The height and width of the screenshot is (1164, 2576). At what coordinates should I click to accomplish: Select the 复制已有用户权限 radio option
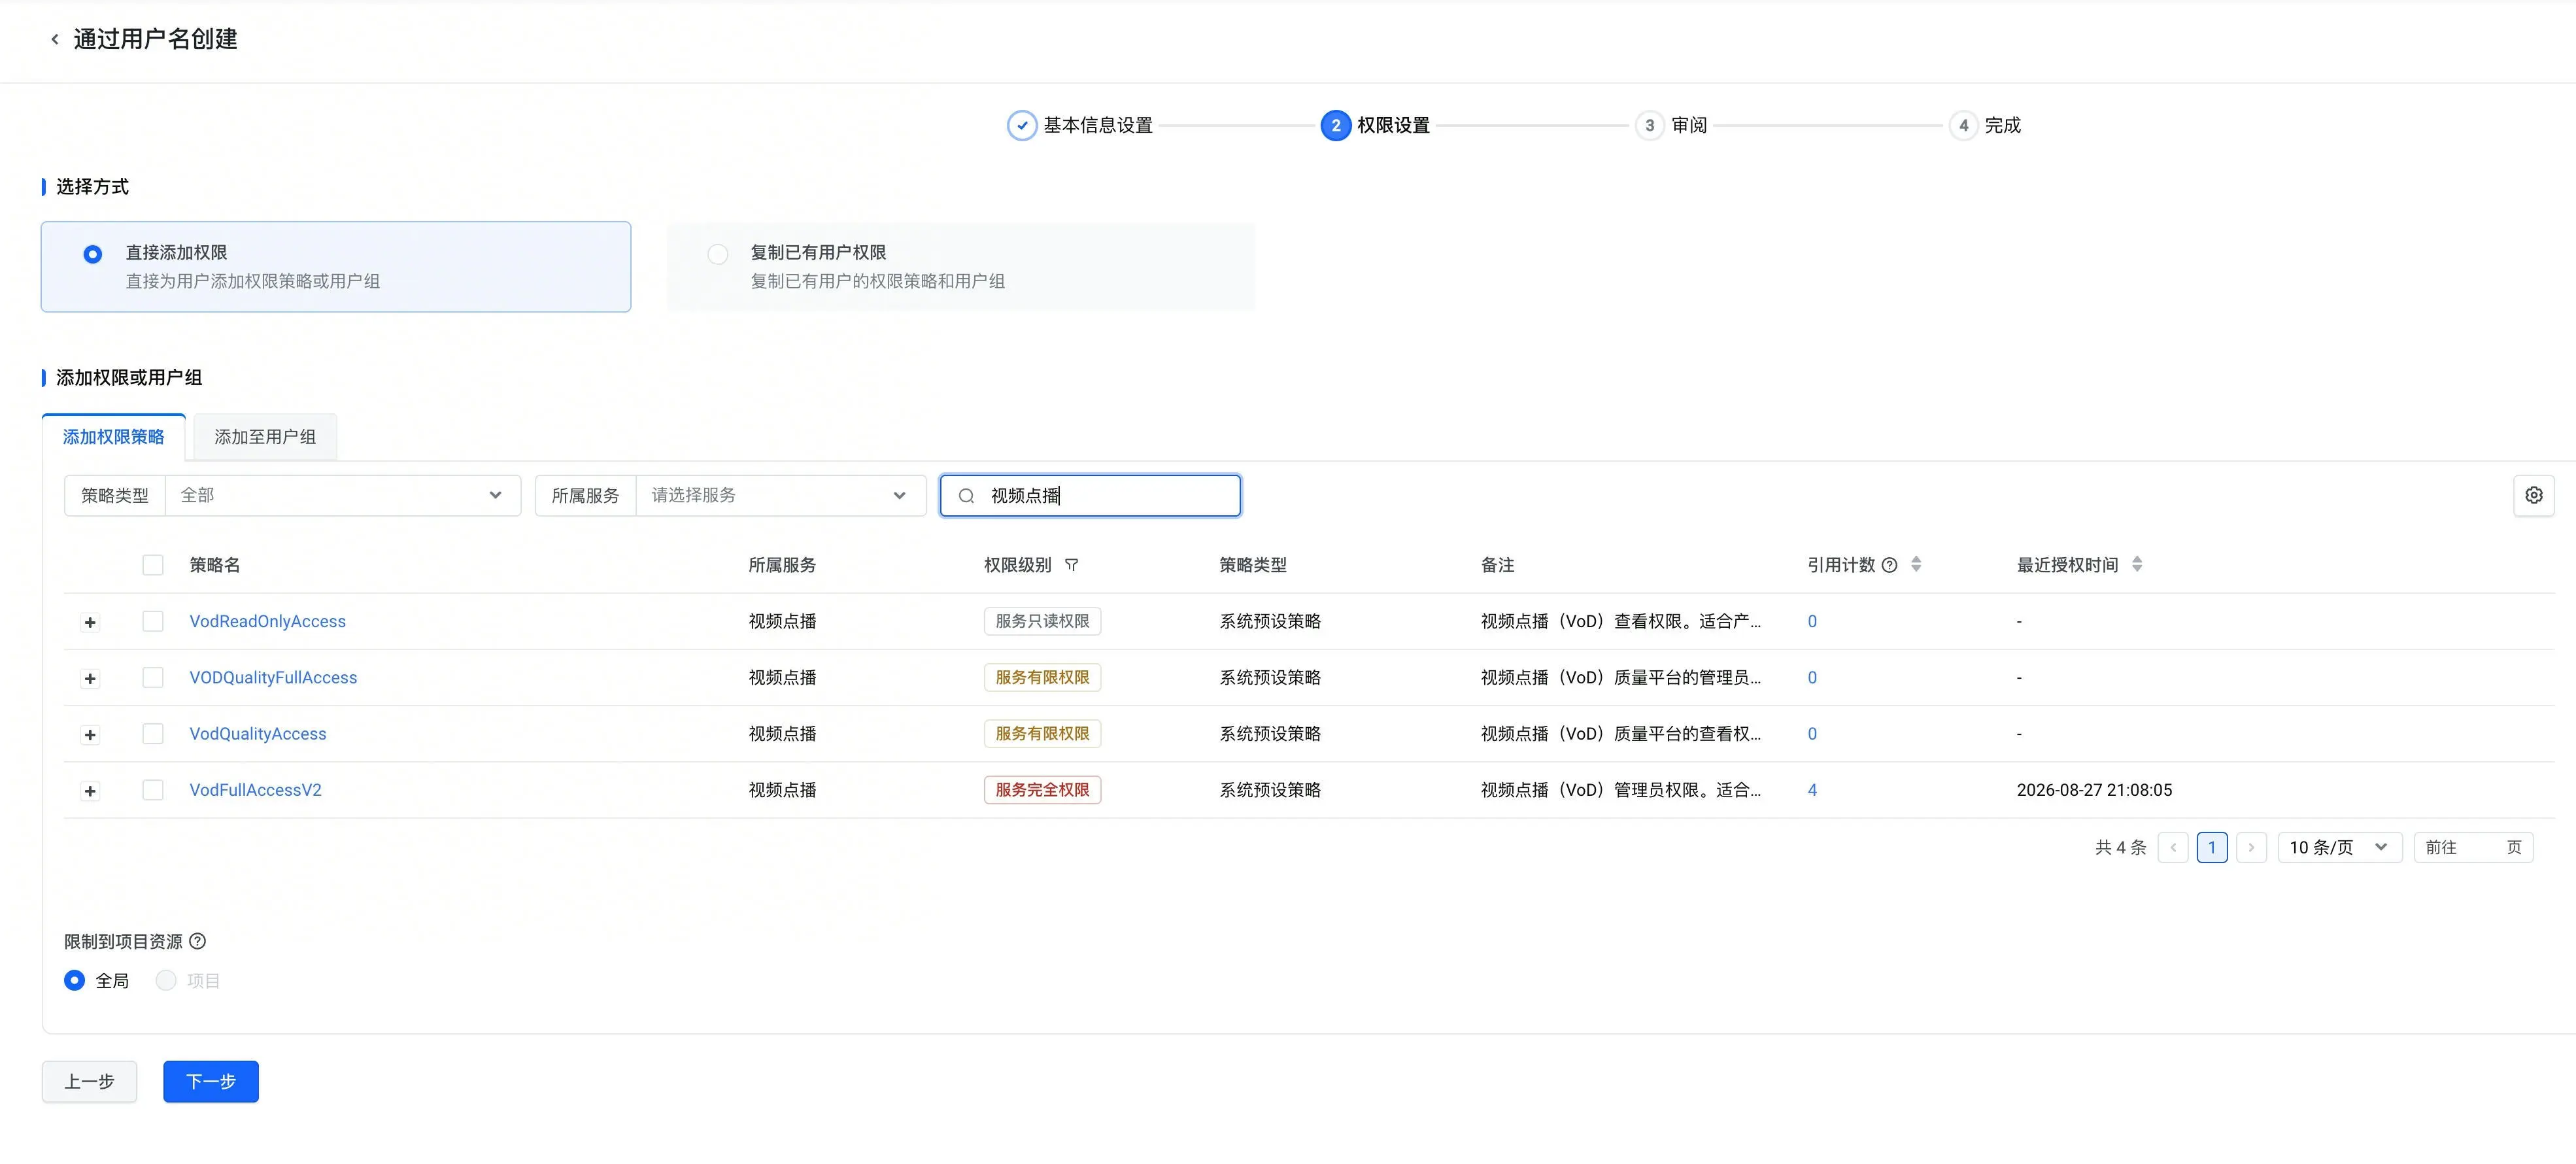(x=718, y=254)
